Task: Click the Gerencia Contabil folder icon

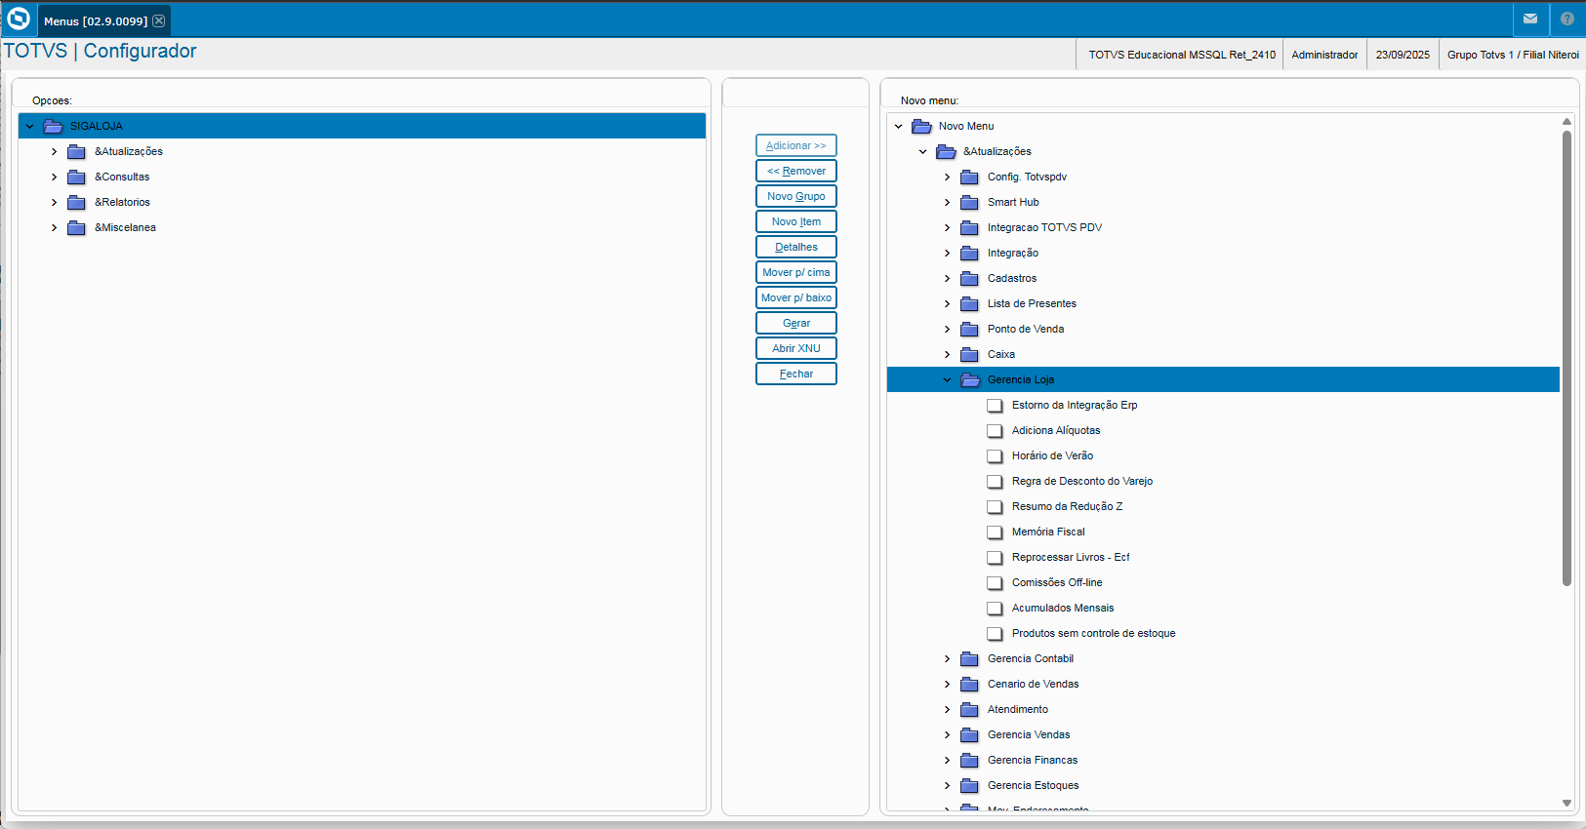Action: (969, 658)
